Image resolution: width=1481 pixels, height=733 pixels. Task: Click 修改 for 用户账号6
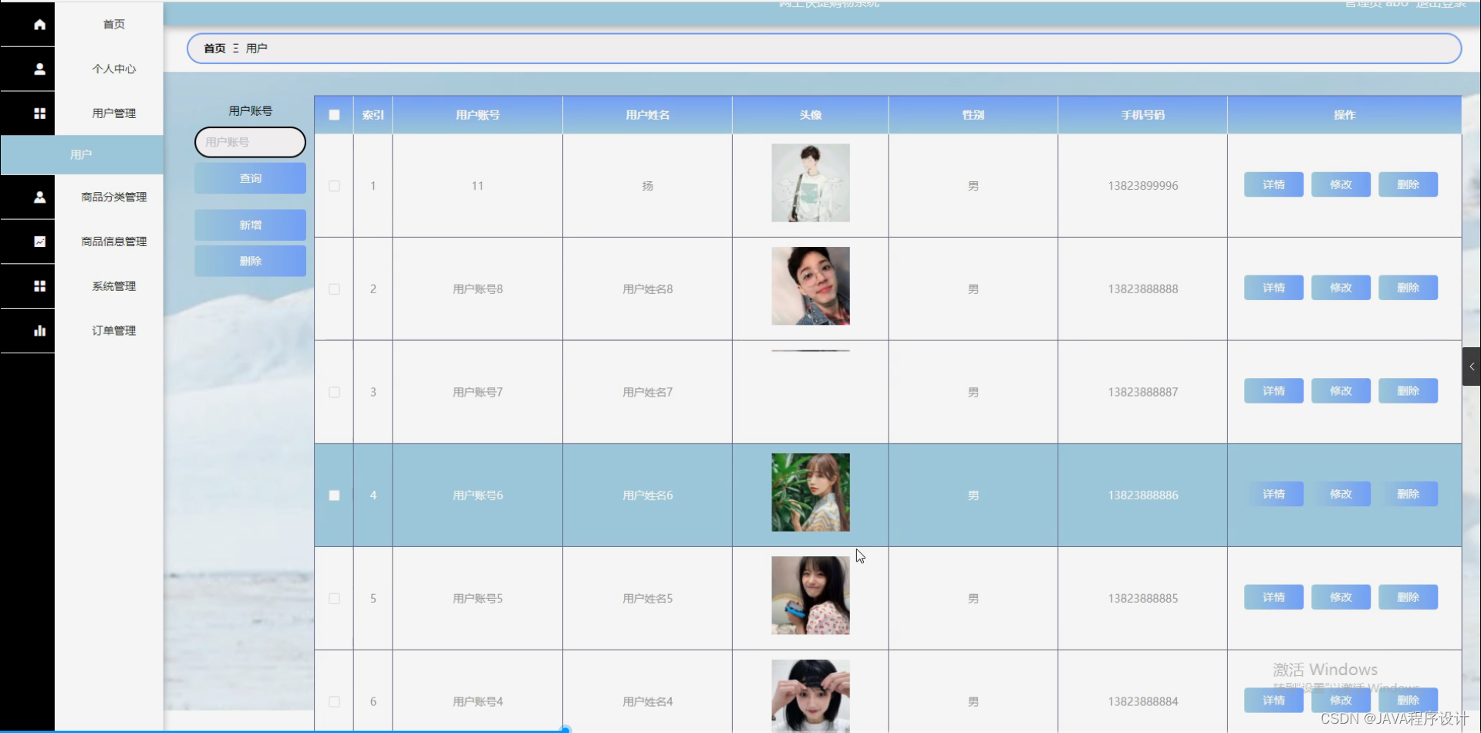click(x=1341, y=495)
